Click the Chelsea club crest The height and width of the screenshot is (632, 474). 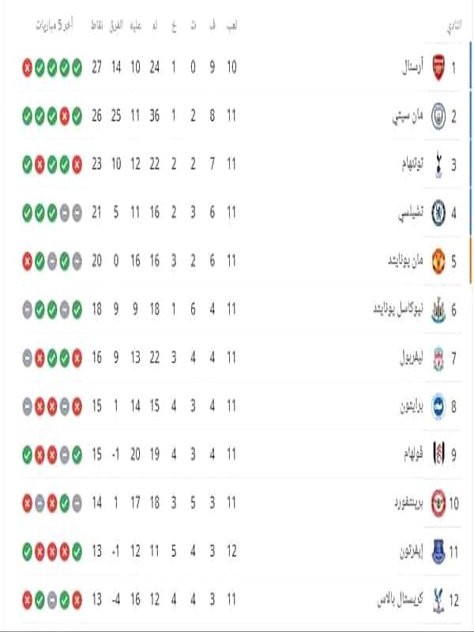pyautogui.click(x=438, y=213)
